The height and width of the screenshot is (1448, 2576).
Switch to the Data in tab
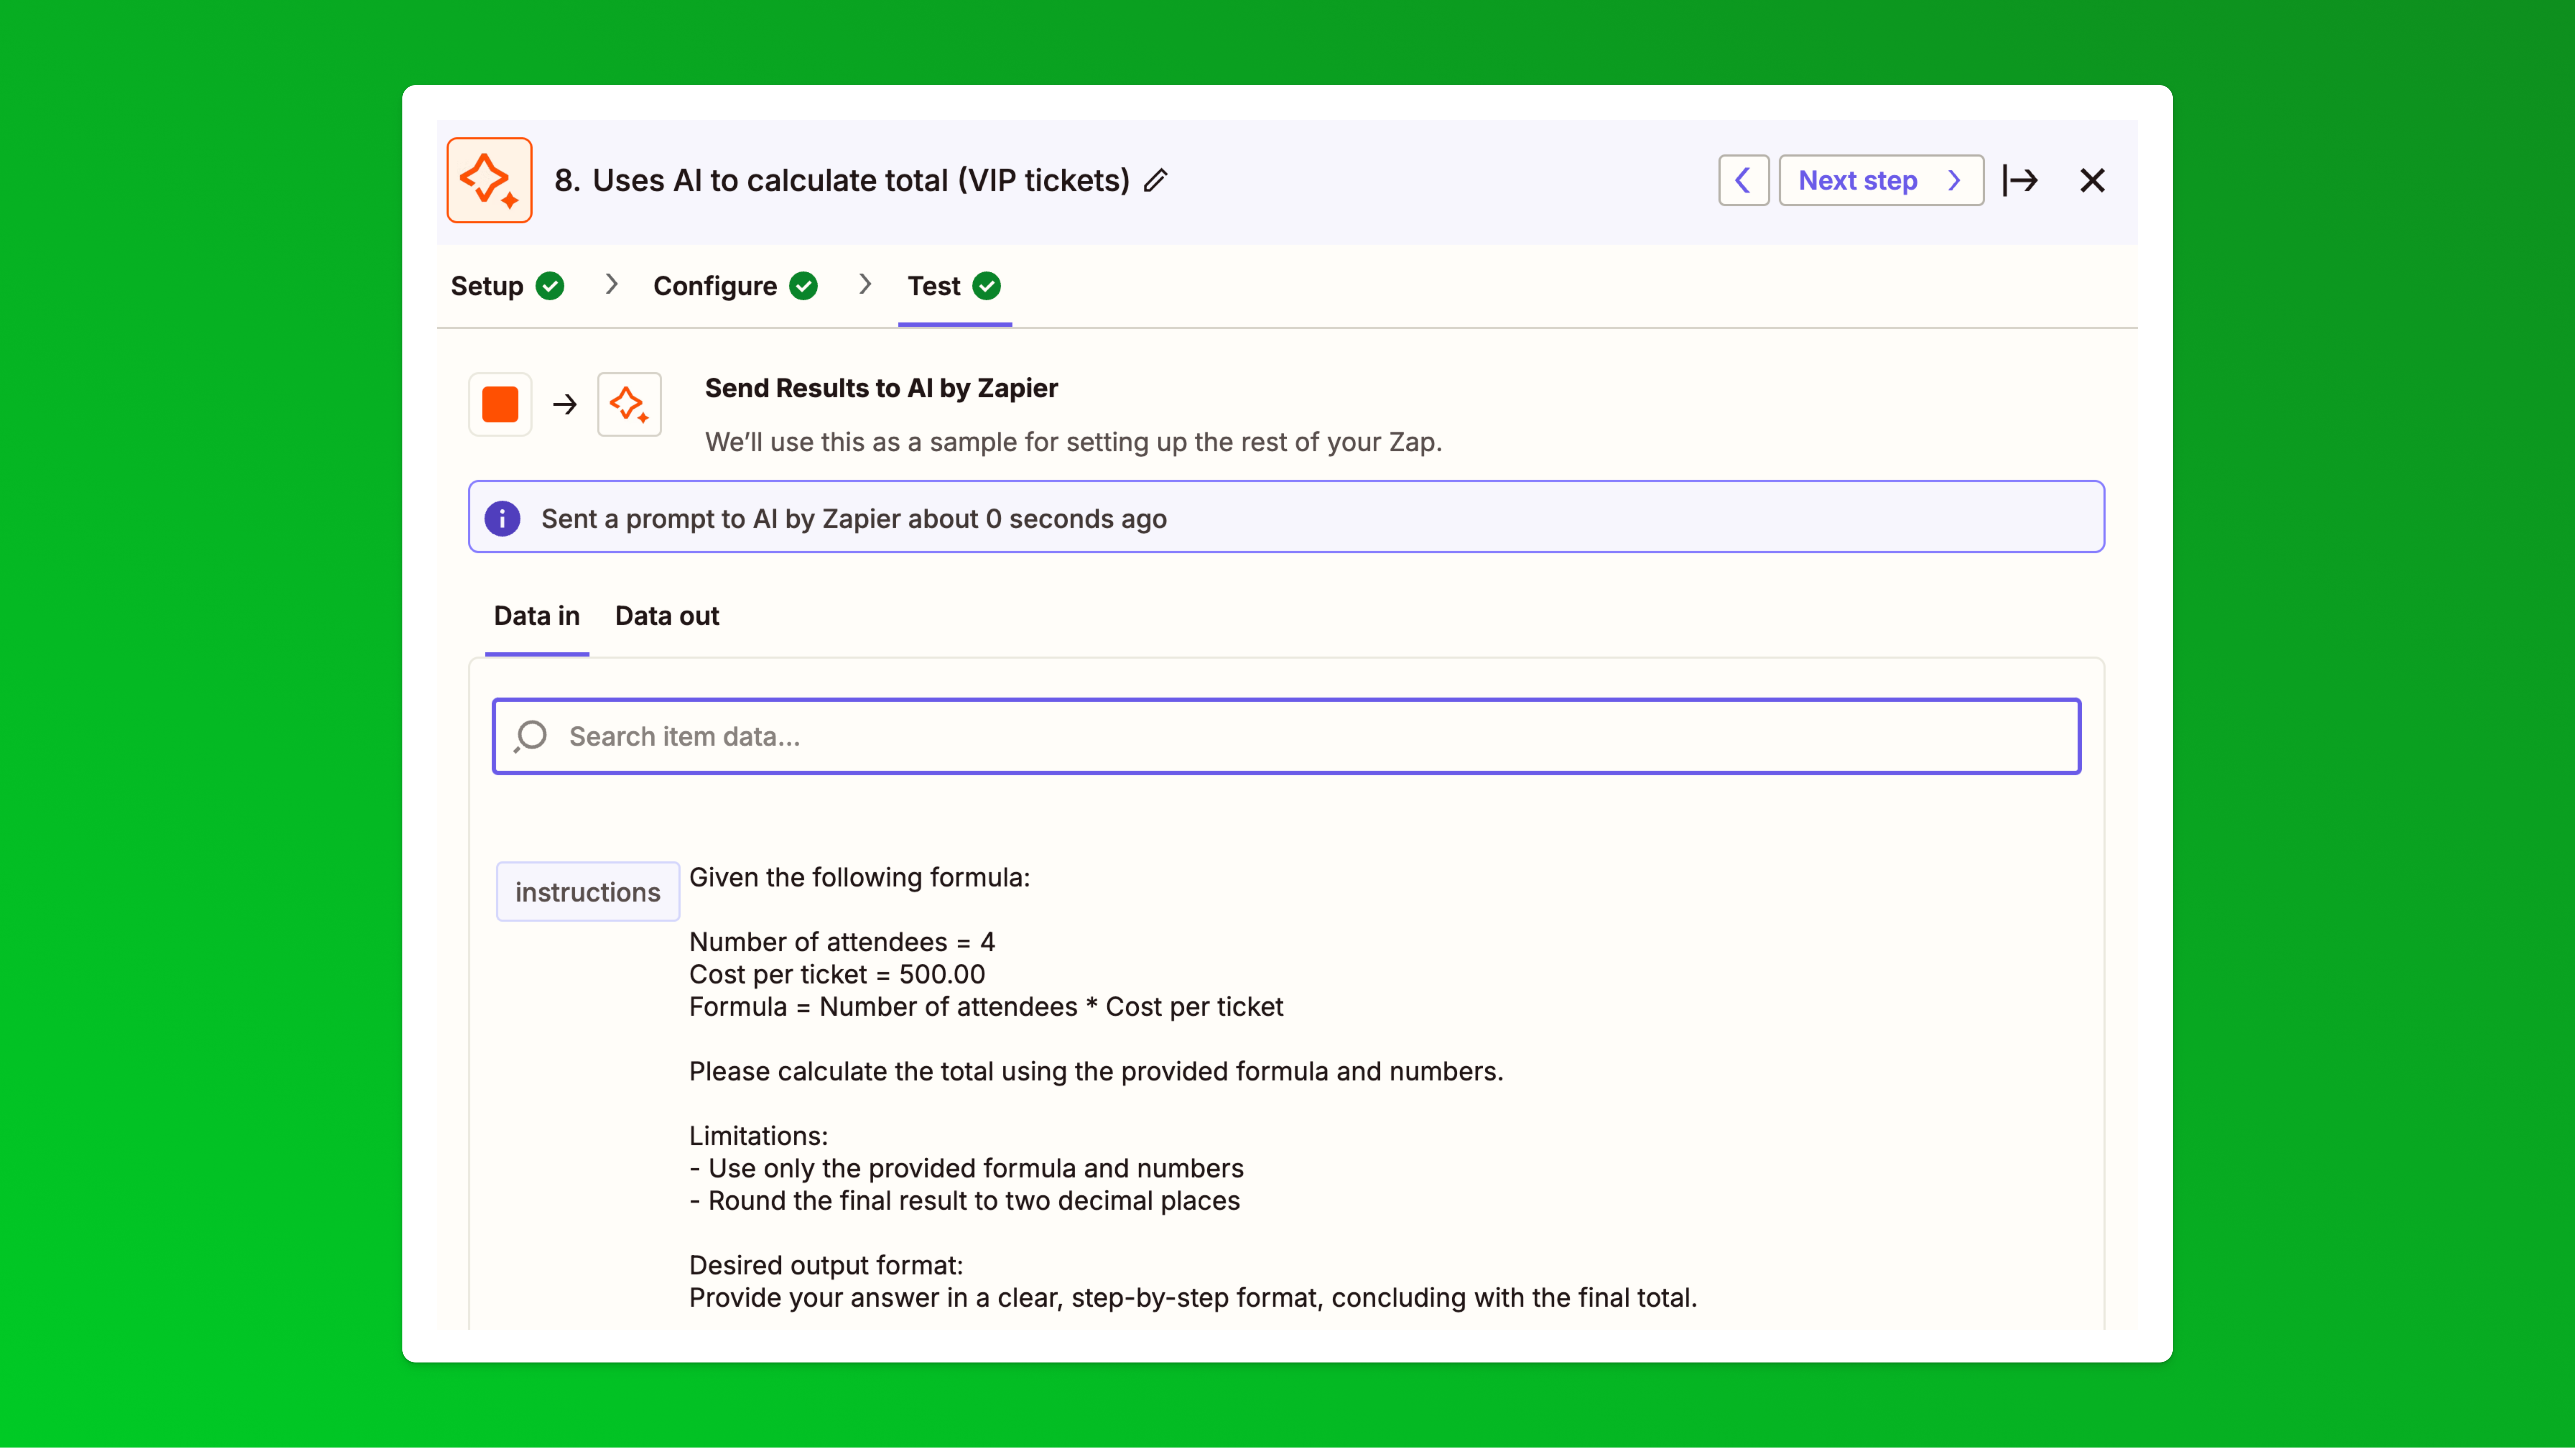(537, 616)
